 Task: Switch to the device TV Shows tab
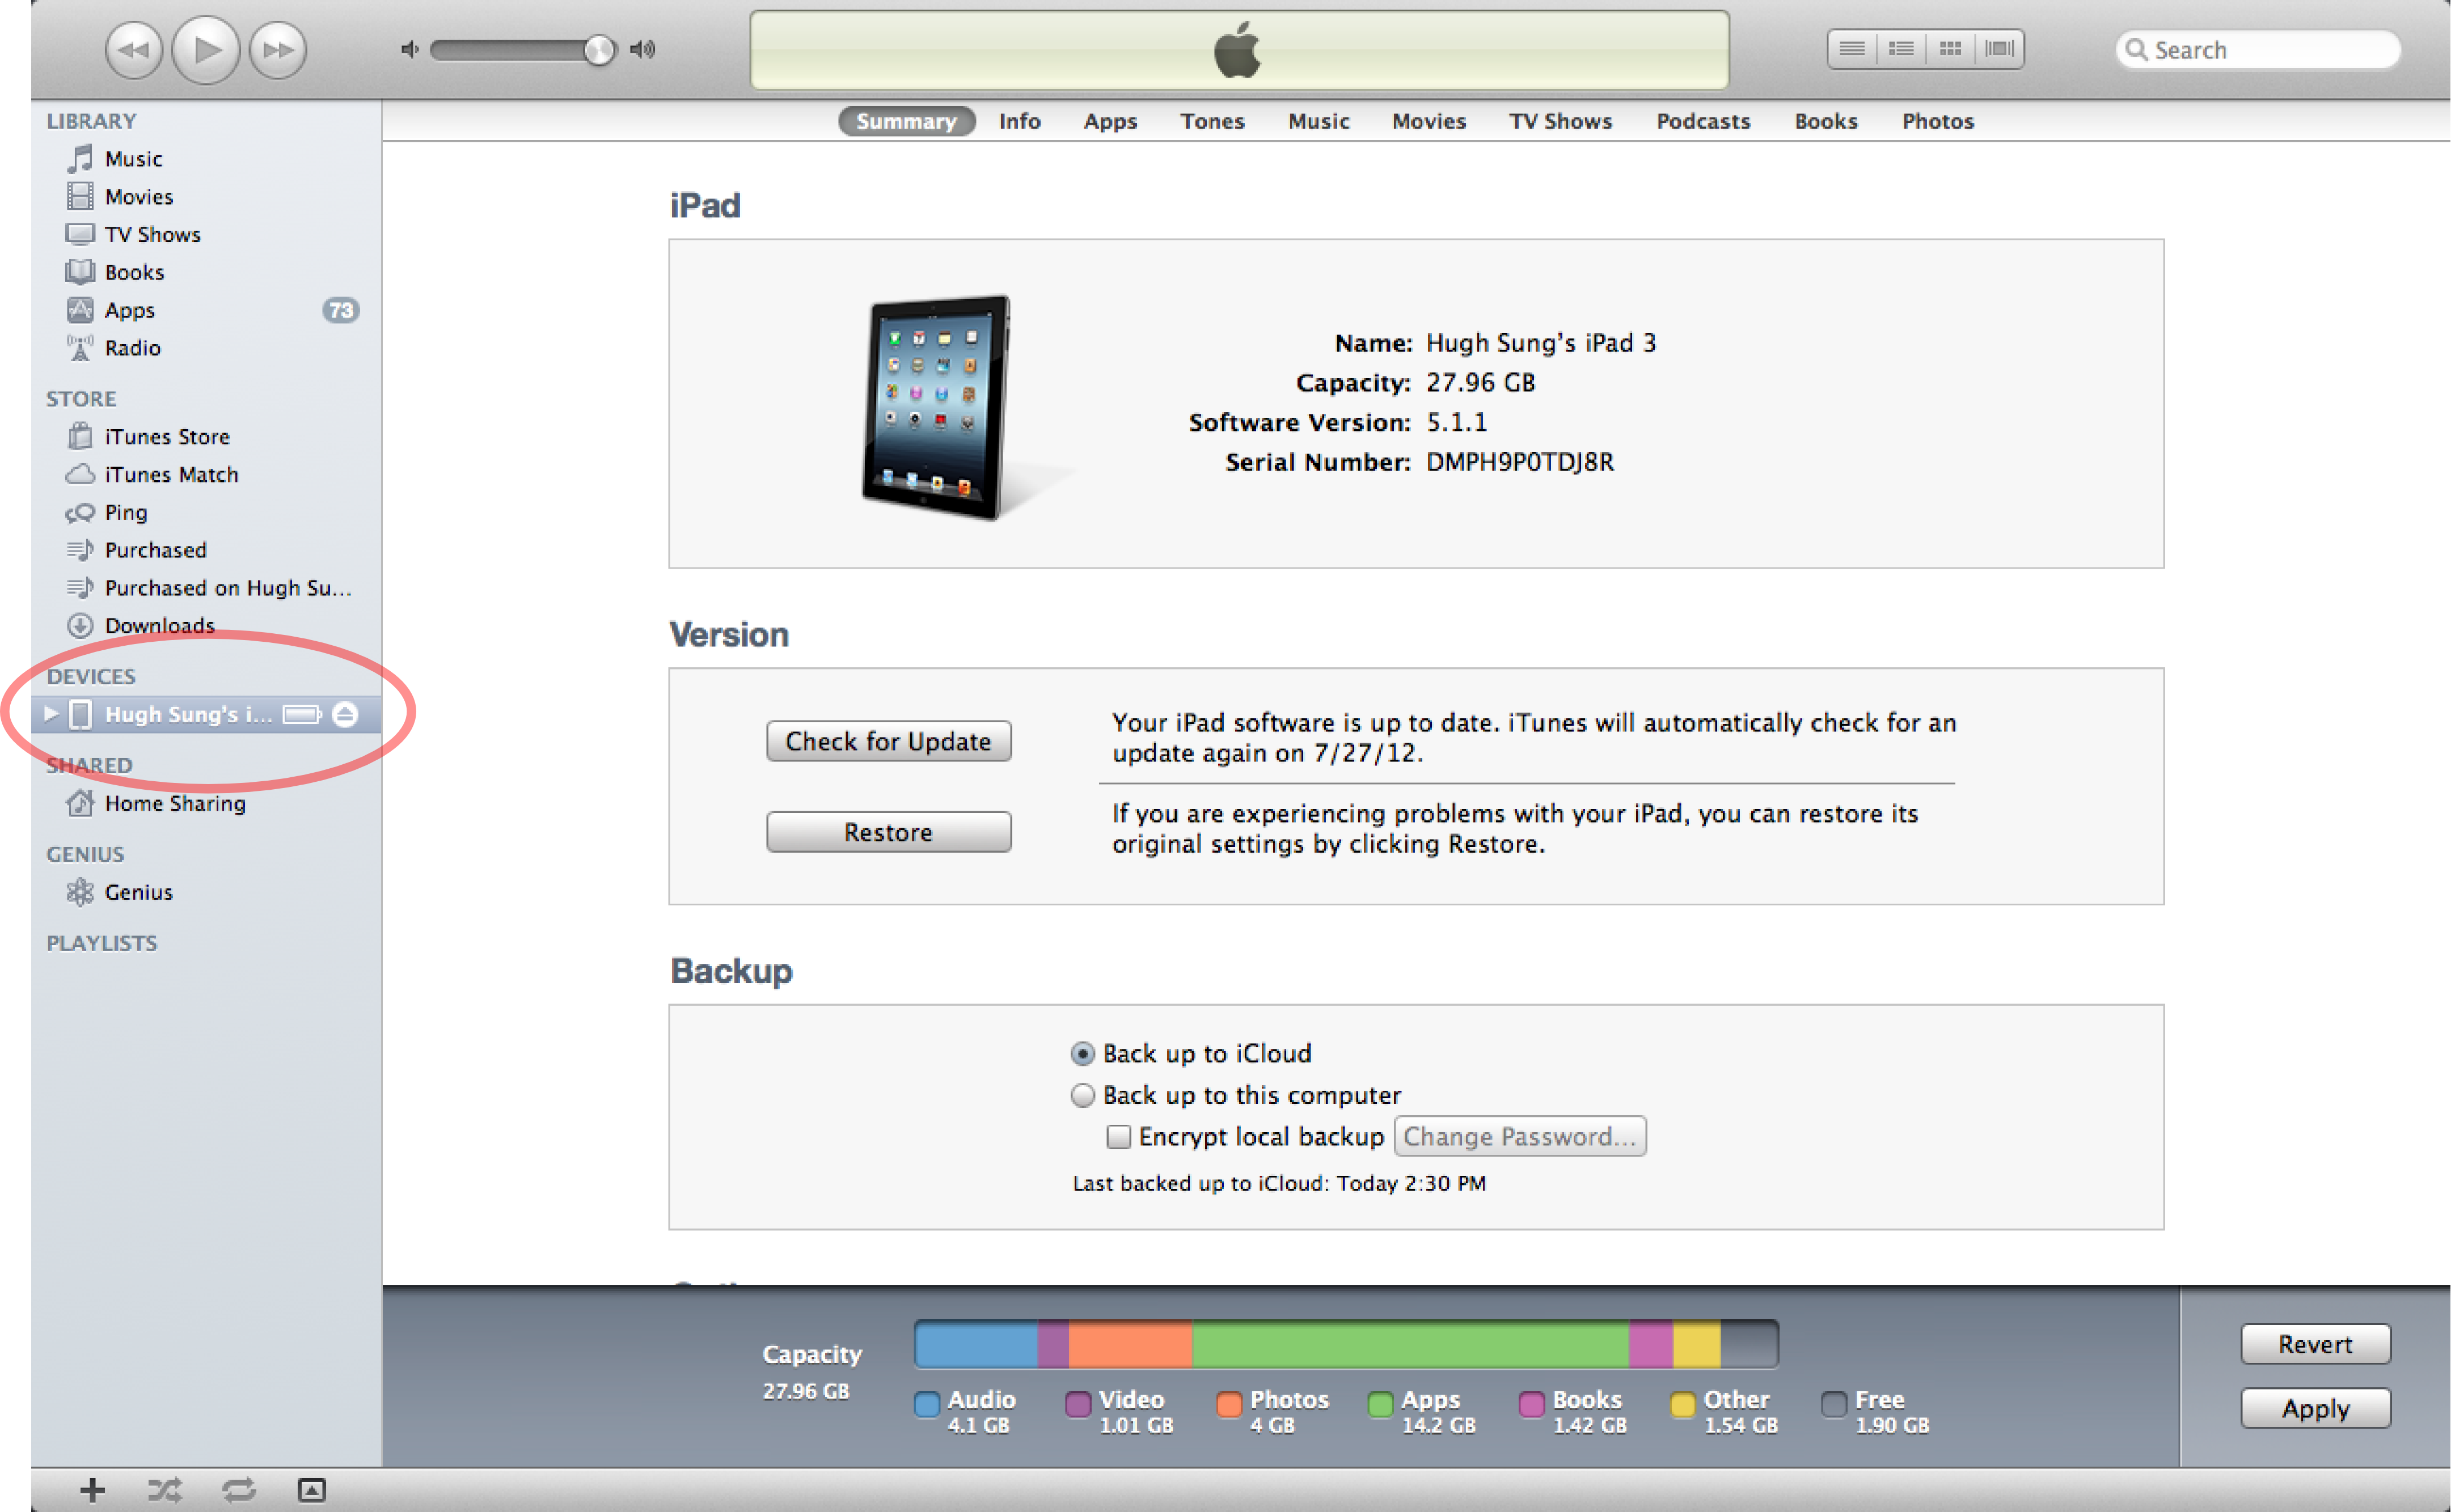tap(1560, 121)
